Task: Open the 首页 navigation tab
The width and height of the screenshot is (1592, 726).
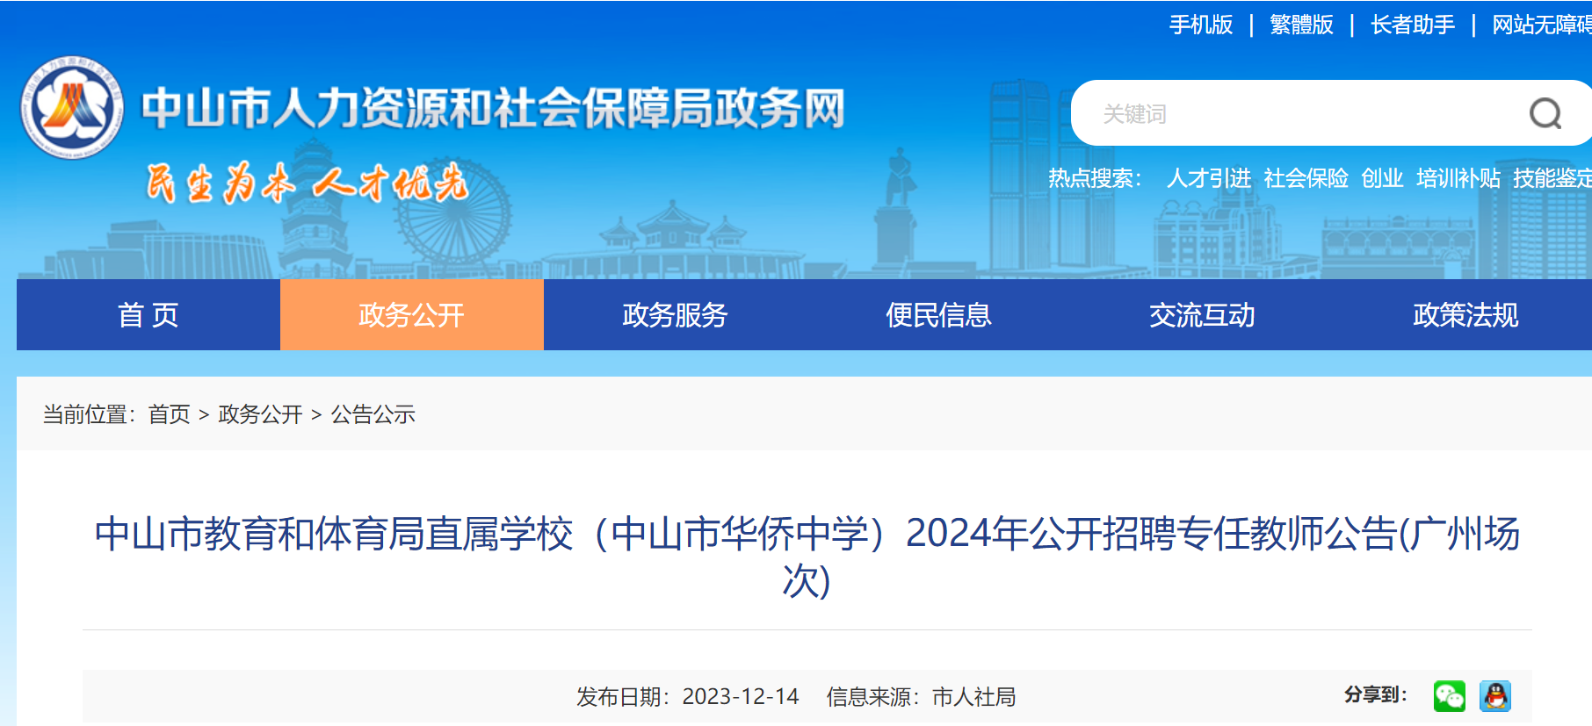Action: 148,314
